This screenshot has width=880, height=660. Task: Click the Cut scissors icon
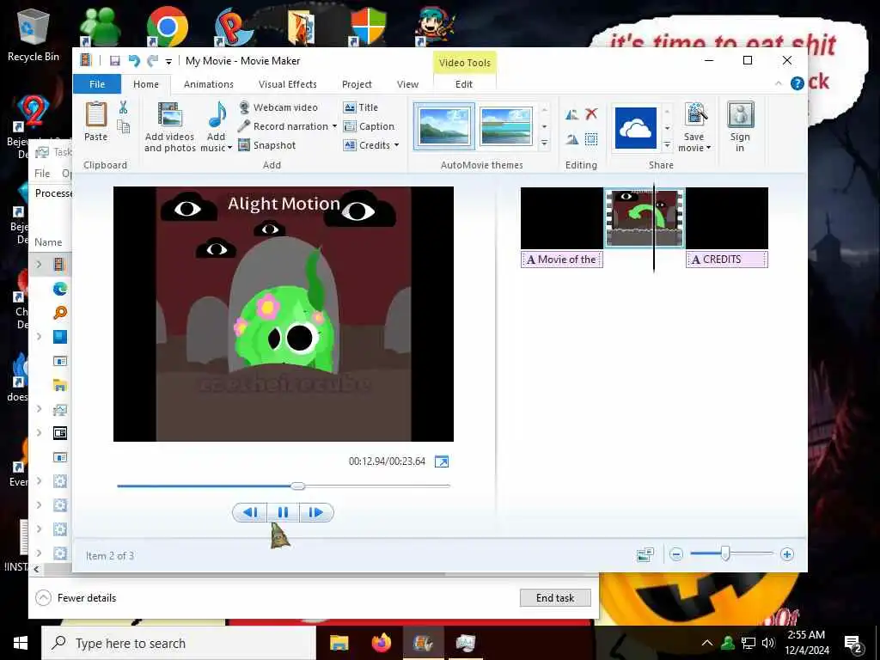[124, 107]
